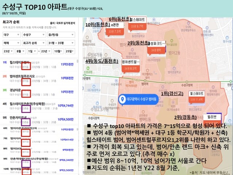Open the start month 8월 dropdown
The height and width of the screenshot is (175, 233).
coord(21,51)
